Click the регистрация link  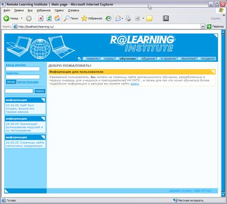click(x=28, y=82)
